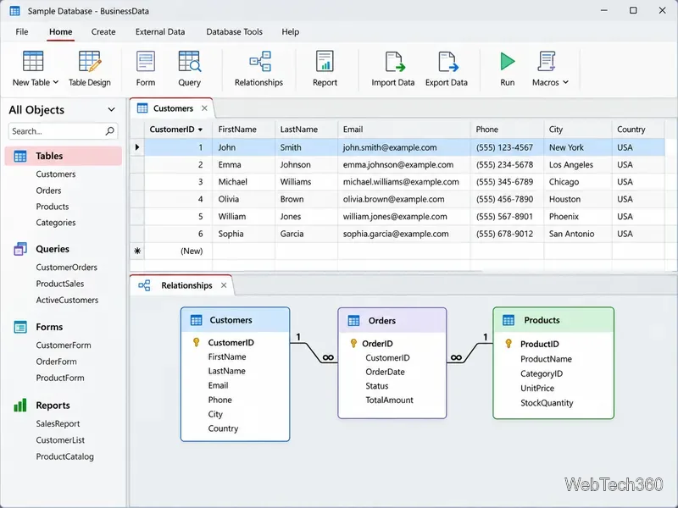Image resolution: width=678 pixels, height=508 pixels.
Task: Open the Help tab
Action: click(291, 31)
